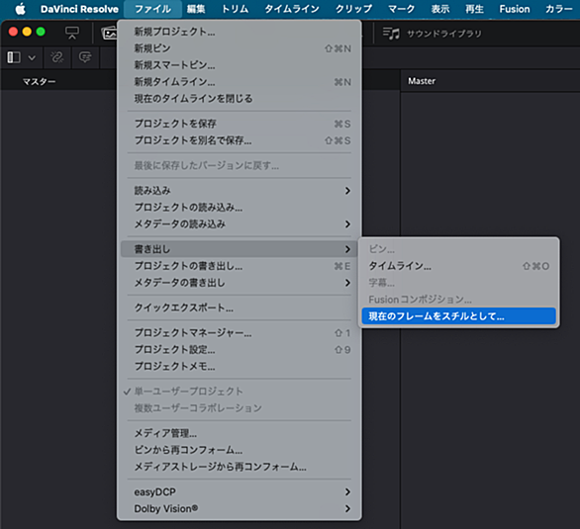Select 現在のフレームをスチルとして… entry

(458, 316)
